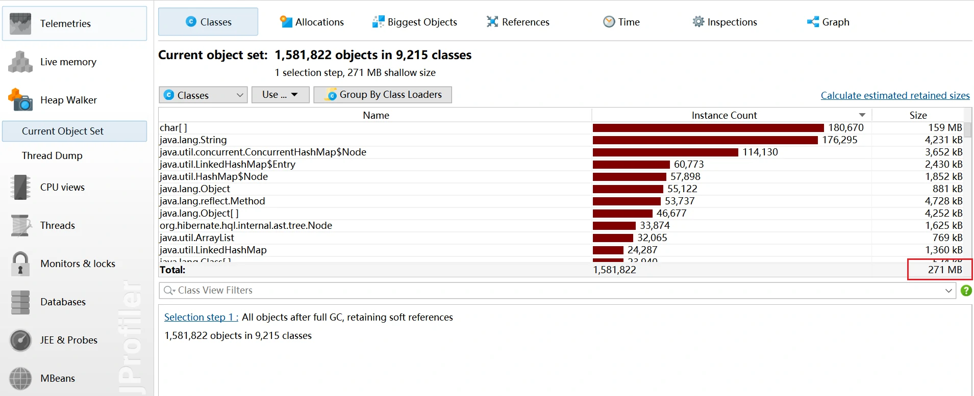Sort by the Instance Count column header

(724, 115)
